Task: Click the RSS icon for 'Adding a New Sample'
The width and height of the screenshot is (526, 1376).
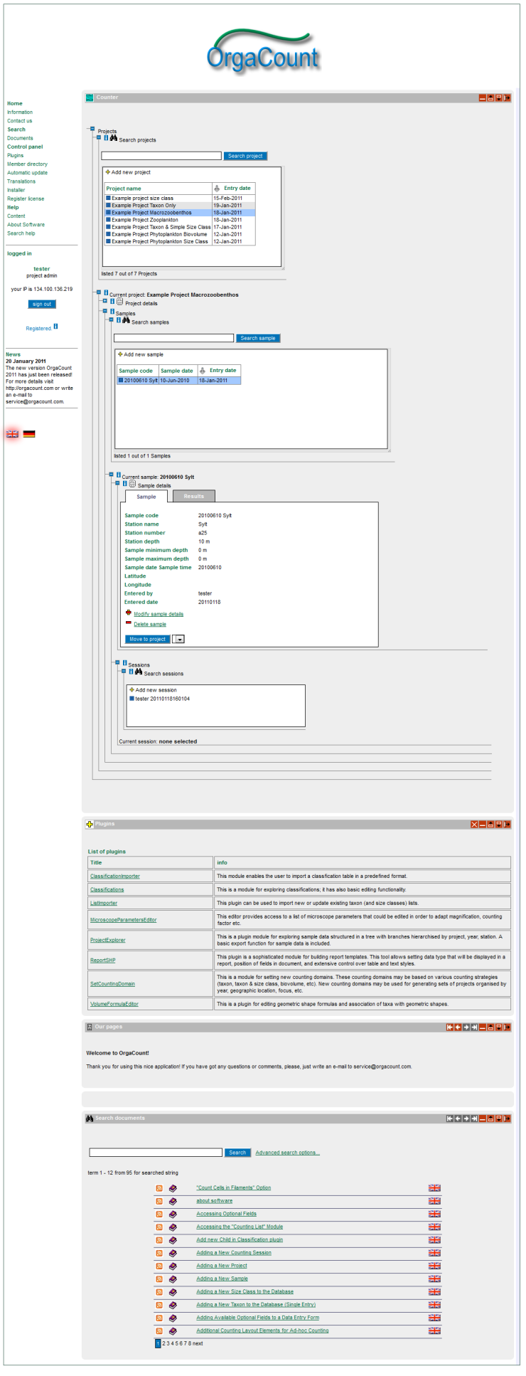Action: click(x=160, y=1279)
